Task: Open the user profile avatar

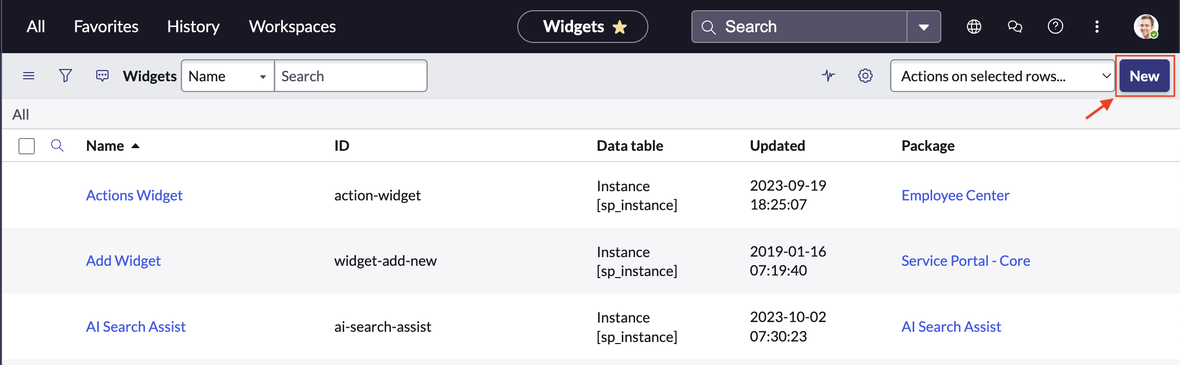Action: (1146, 27)
